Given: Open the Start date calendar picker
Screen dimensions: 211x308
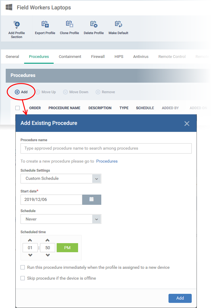Looking at the screenshot, I should (x=92, y=200).
